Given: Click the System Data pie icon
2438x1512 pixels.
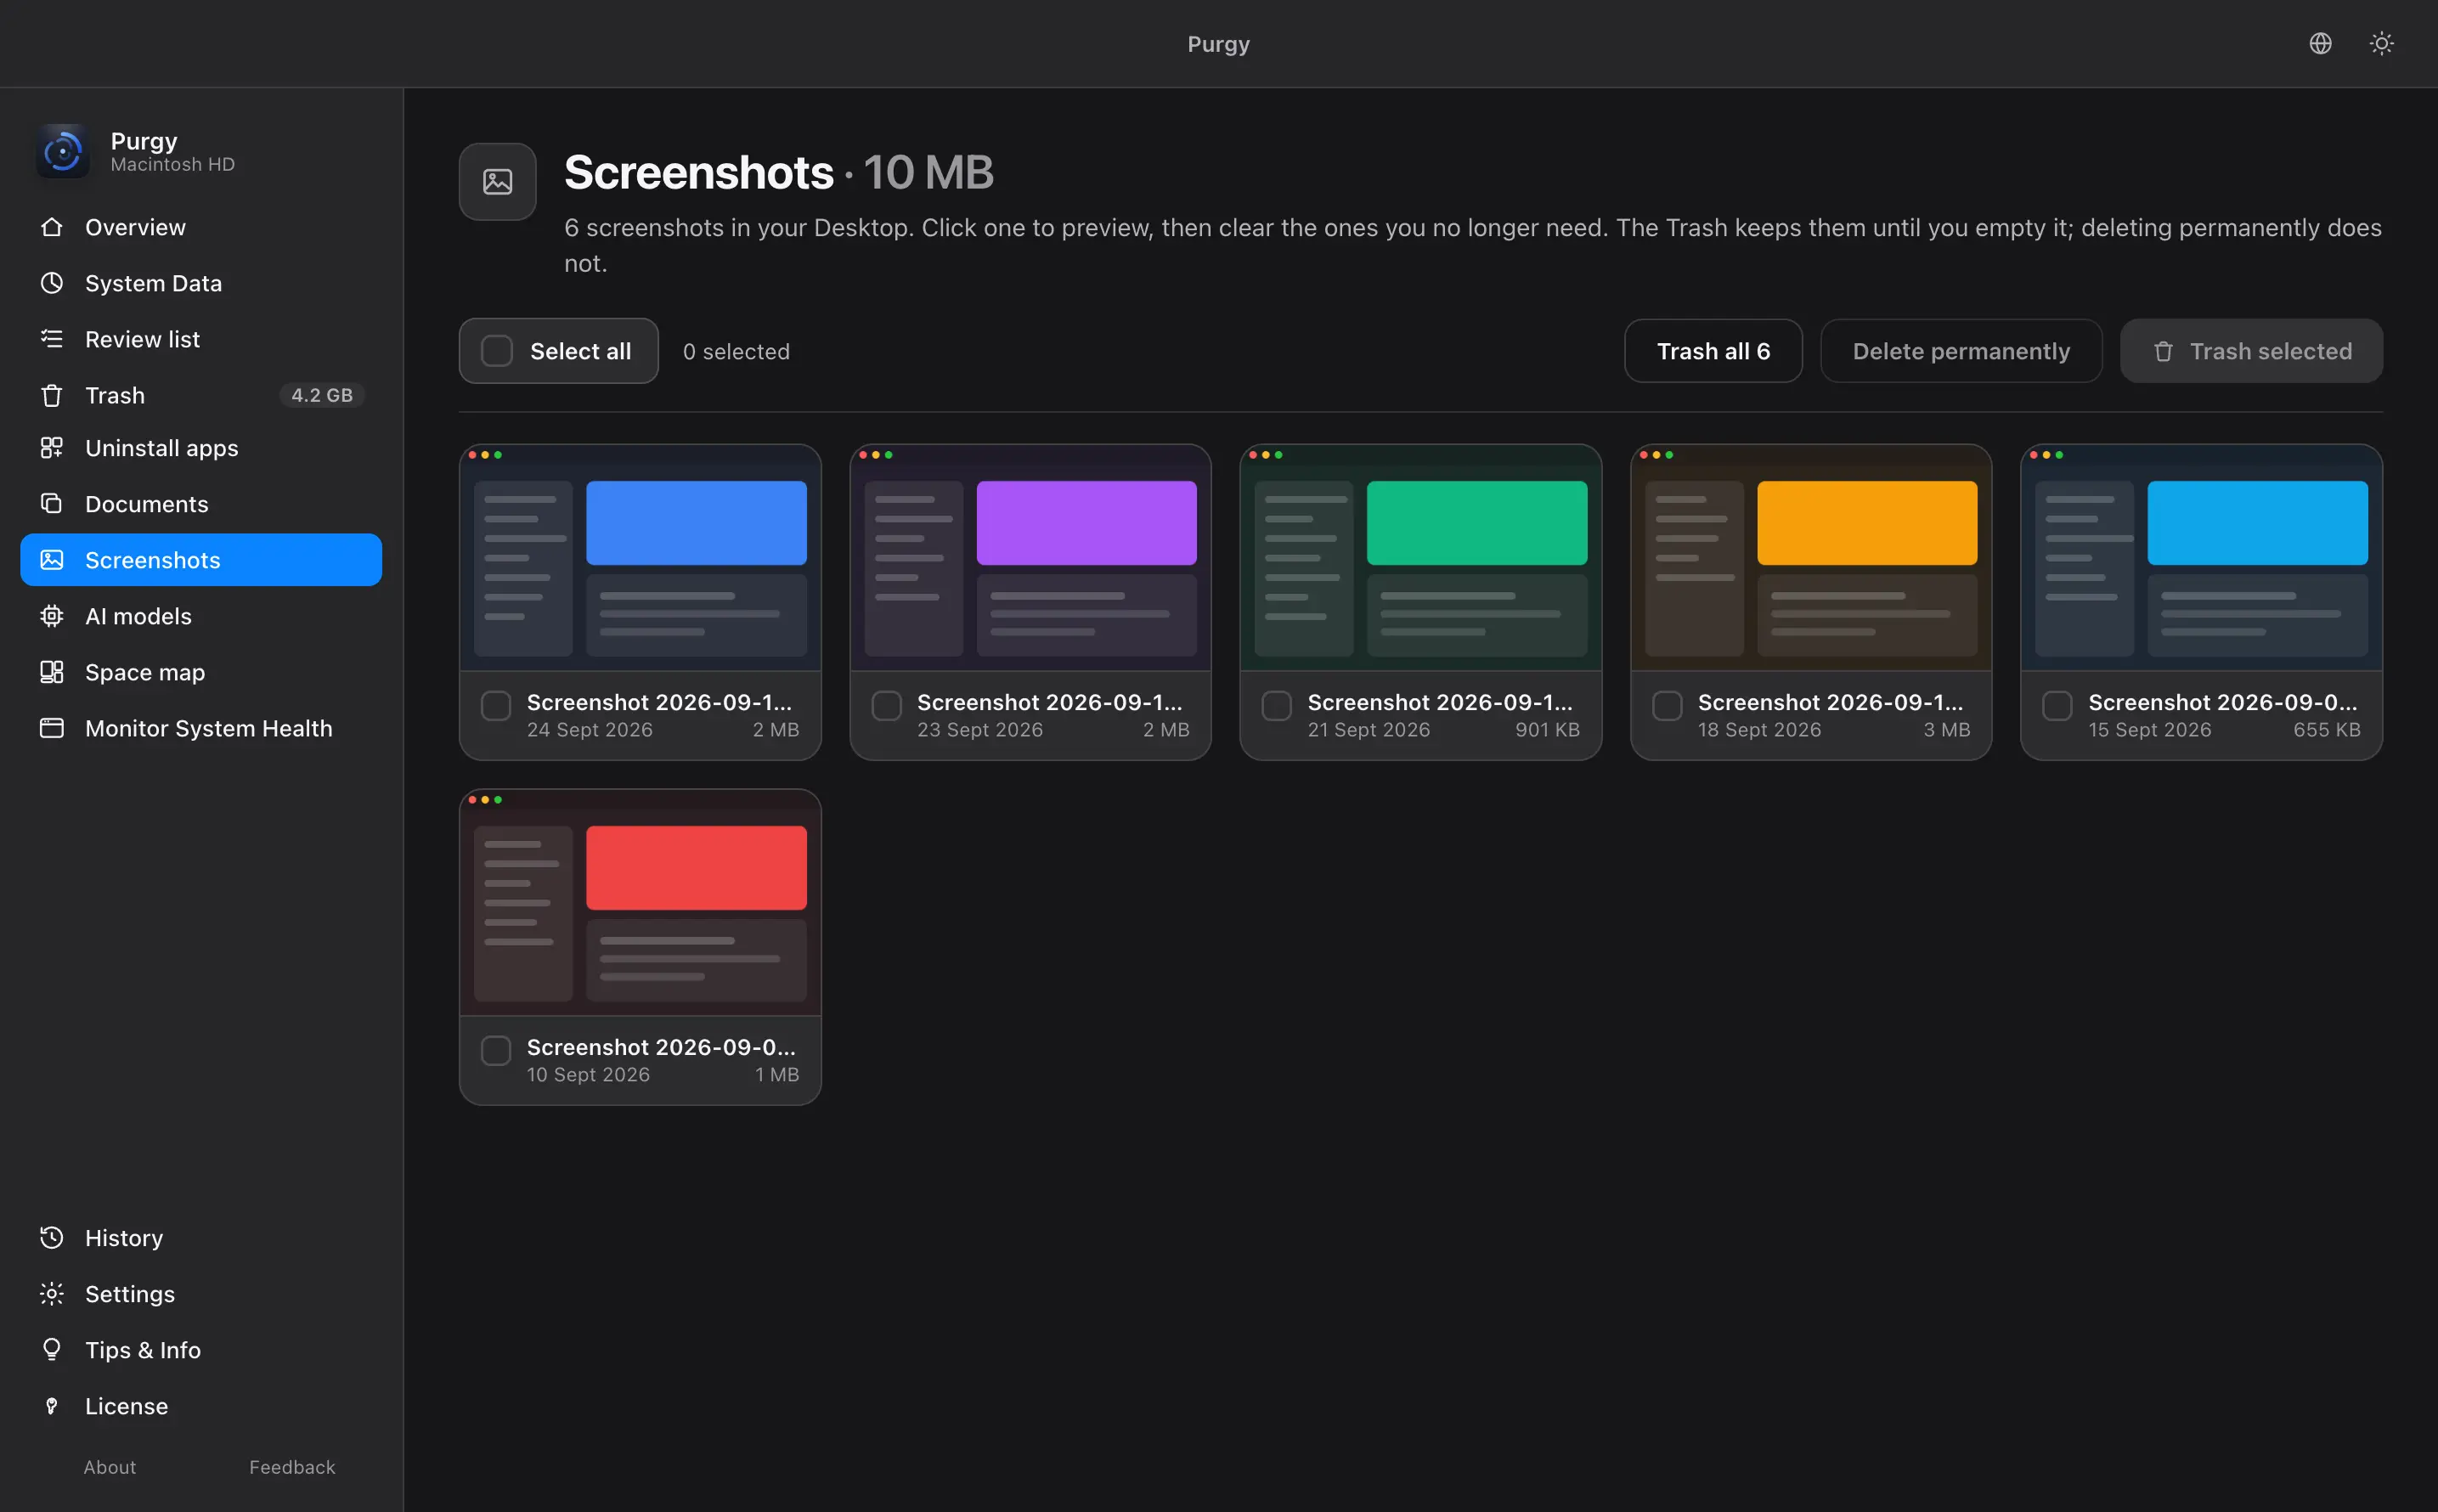Looking at the screenshot, I should tap(52, 283).
